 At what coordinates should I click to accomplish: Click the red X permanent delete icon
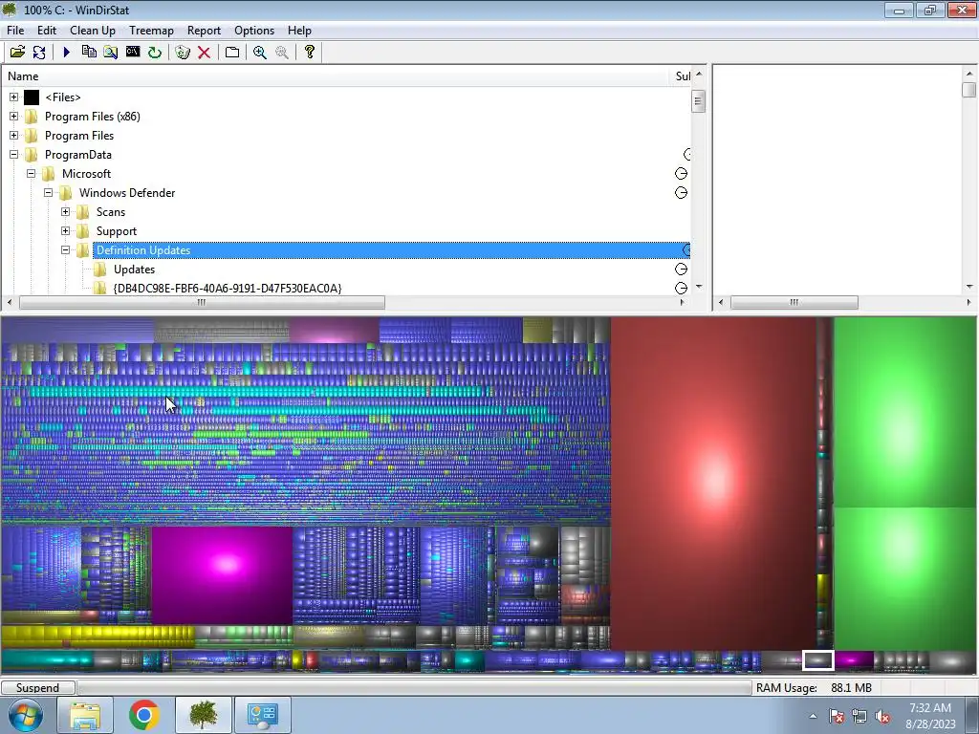[x=204, y=52]
